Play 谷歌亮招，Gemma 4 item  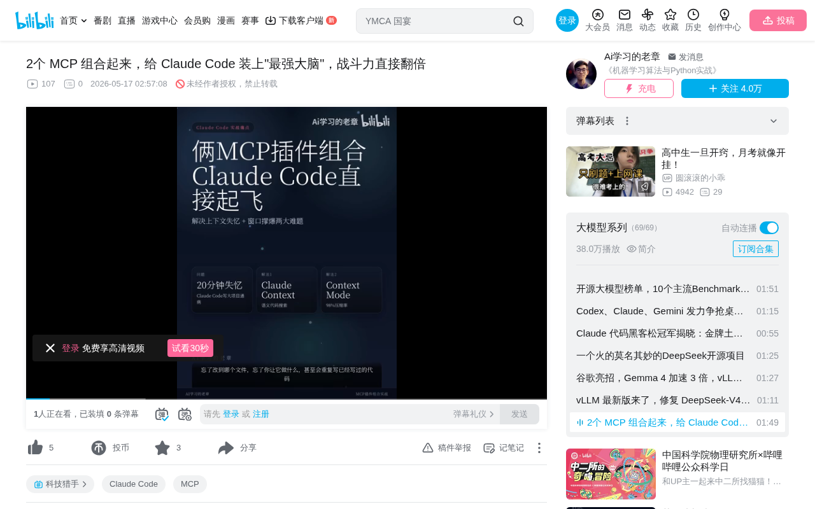pos(677,378)
